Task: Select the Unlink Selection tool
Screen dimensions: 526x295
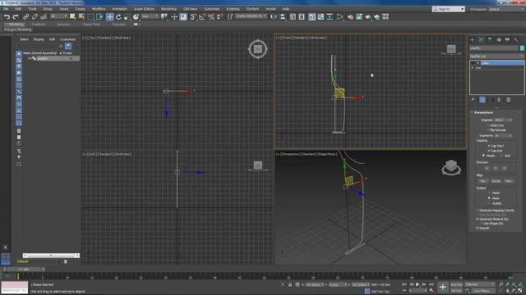Action: tap(35, 16)
